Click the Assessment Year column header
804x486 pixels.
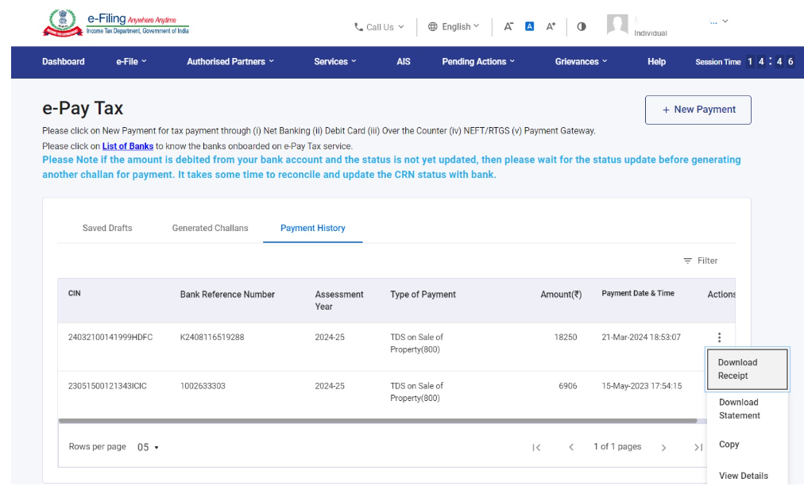339,300
